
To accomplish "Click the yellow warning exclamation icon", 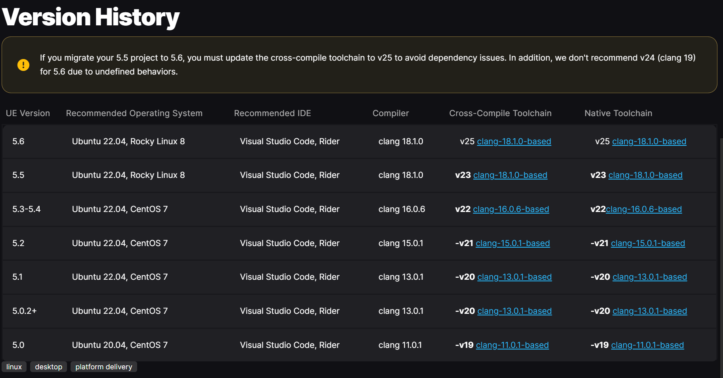I will pos(23,65).
